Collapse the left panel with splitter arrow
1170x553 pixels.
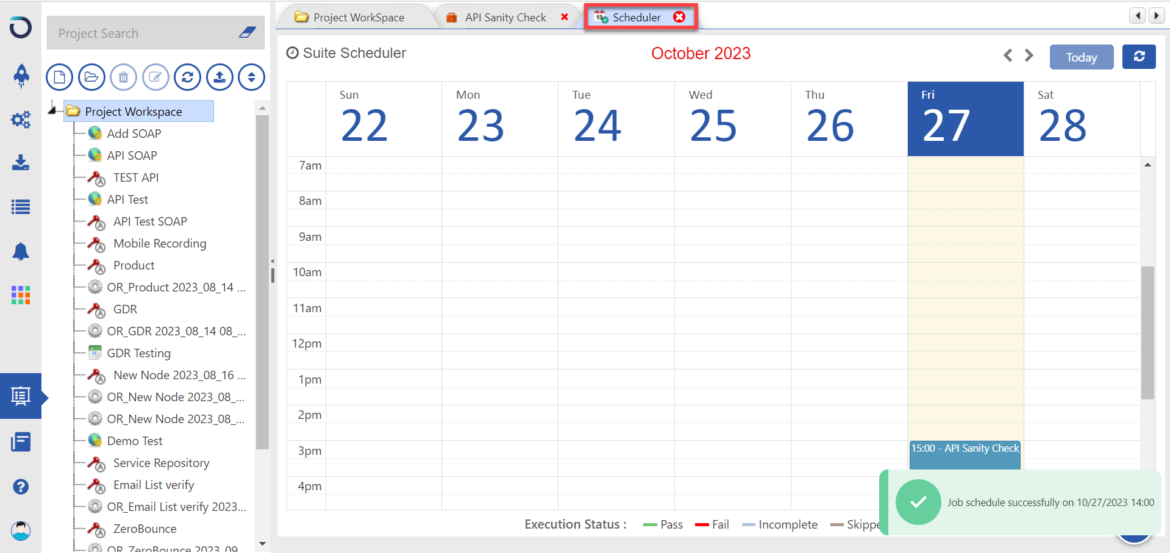pos(273,261)
